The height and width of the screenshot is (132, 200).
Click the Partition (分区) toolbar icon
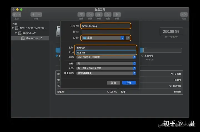(x=90, y=14)
